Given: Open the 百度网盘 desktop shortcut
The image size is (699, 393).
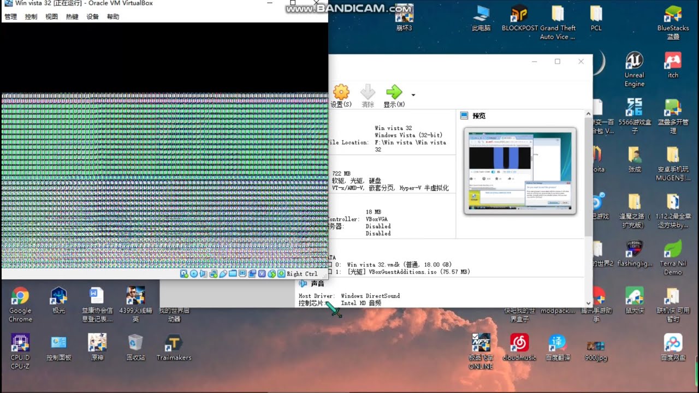Looking at the screenshot, I should (x=673, y=347).
